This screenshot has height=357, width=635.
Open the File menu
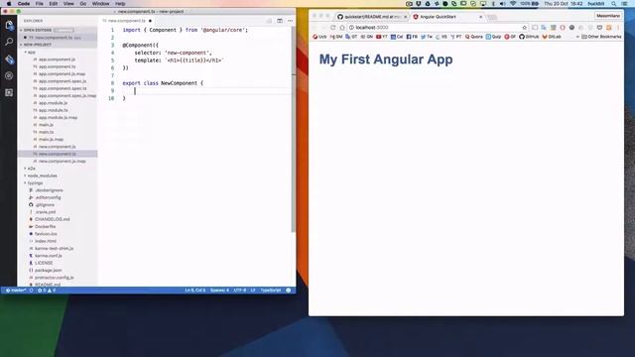(40, 4)
